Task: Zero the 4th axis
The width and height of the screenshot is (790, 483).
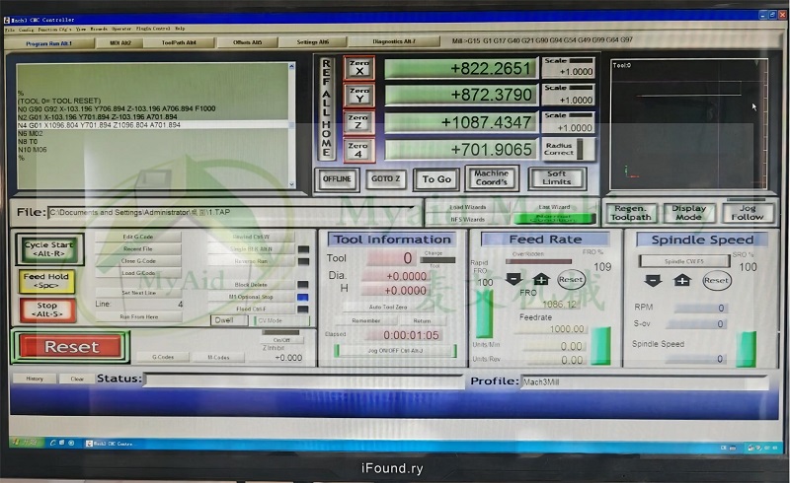Action: [358, 151]
